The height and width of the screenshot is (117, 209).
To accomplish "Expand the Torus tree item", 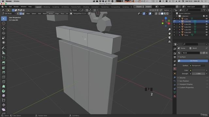I will point(180,35).
